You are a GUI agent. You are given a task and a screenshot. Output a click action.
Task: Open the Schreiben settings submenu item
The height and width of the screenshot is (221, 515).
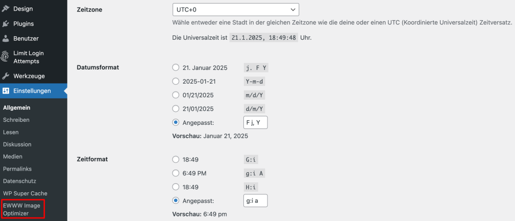click(x=16, y=120)
